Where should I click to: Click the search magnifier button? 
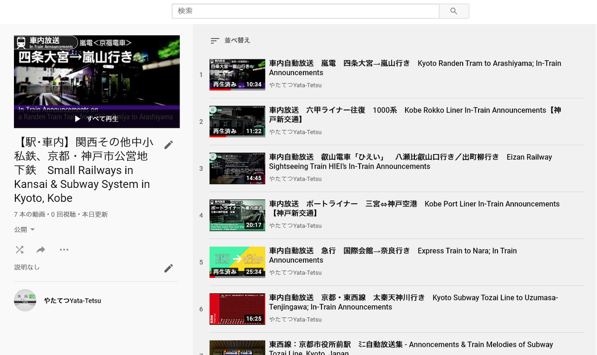[454, 11]
